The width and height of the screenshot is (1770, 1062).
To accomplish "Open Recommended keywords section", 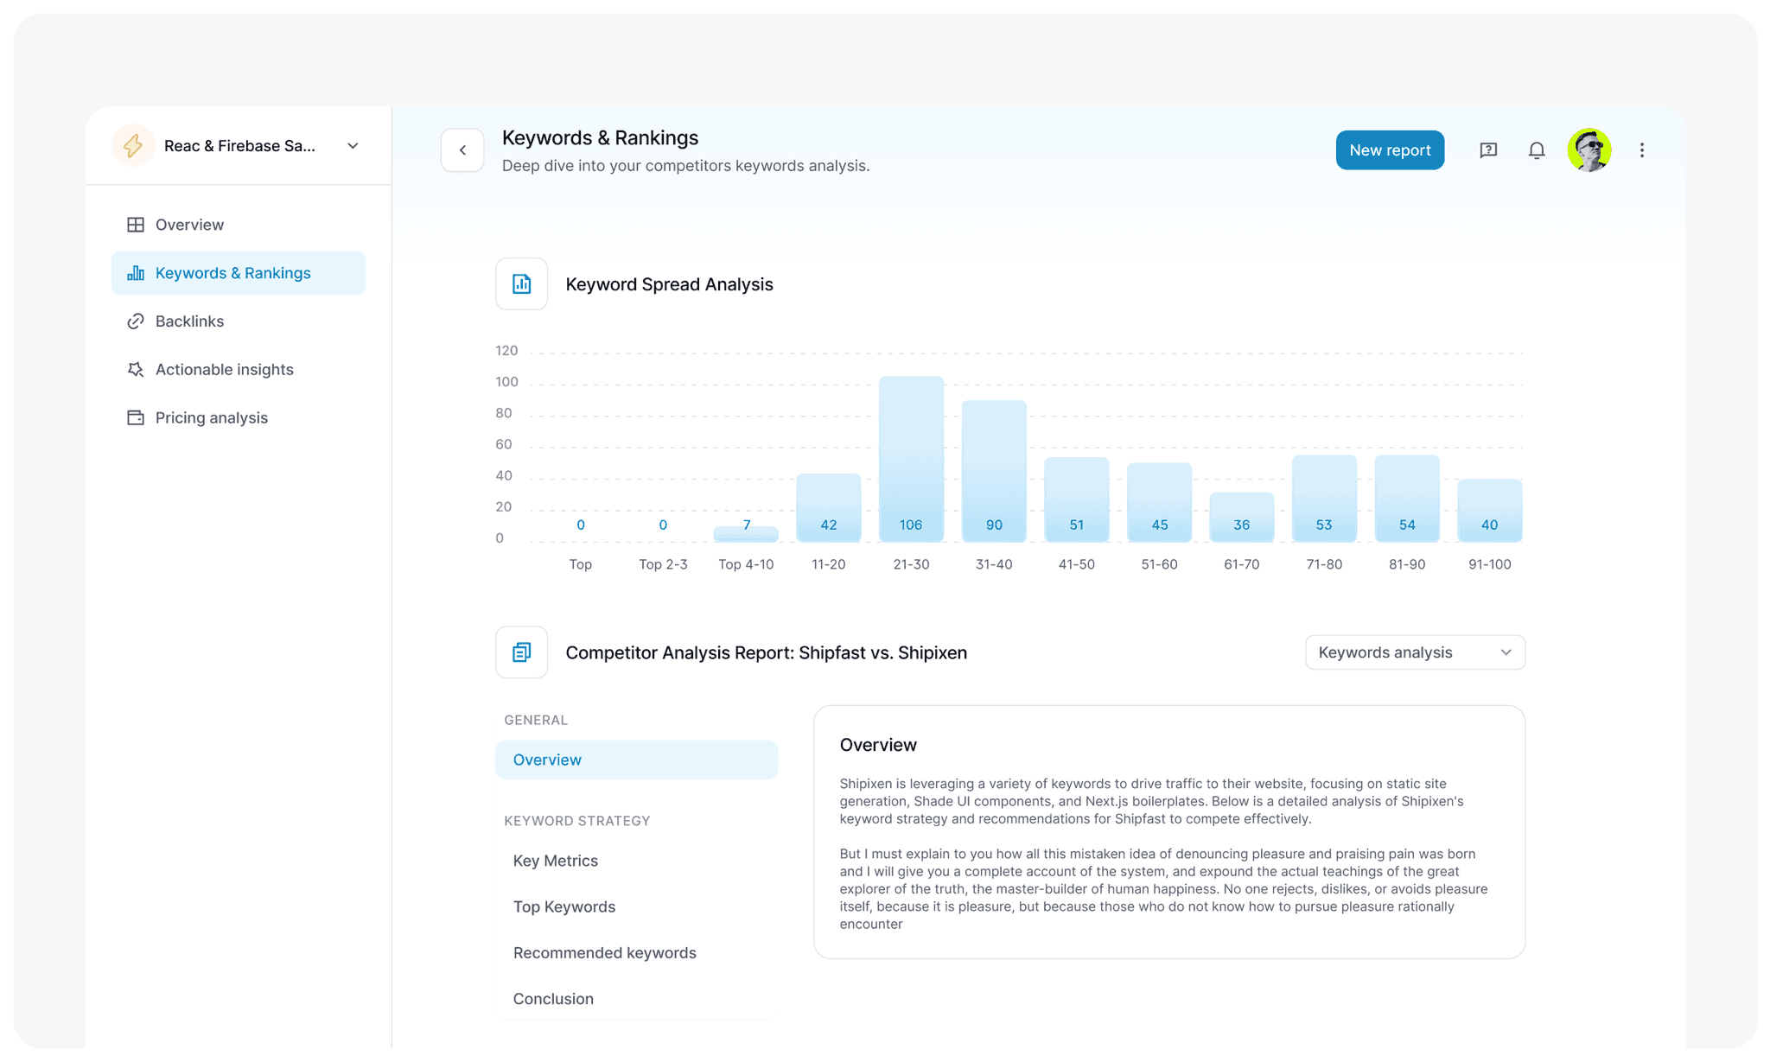I will coord(604,952).
